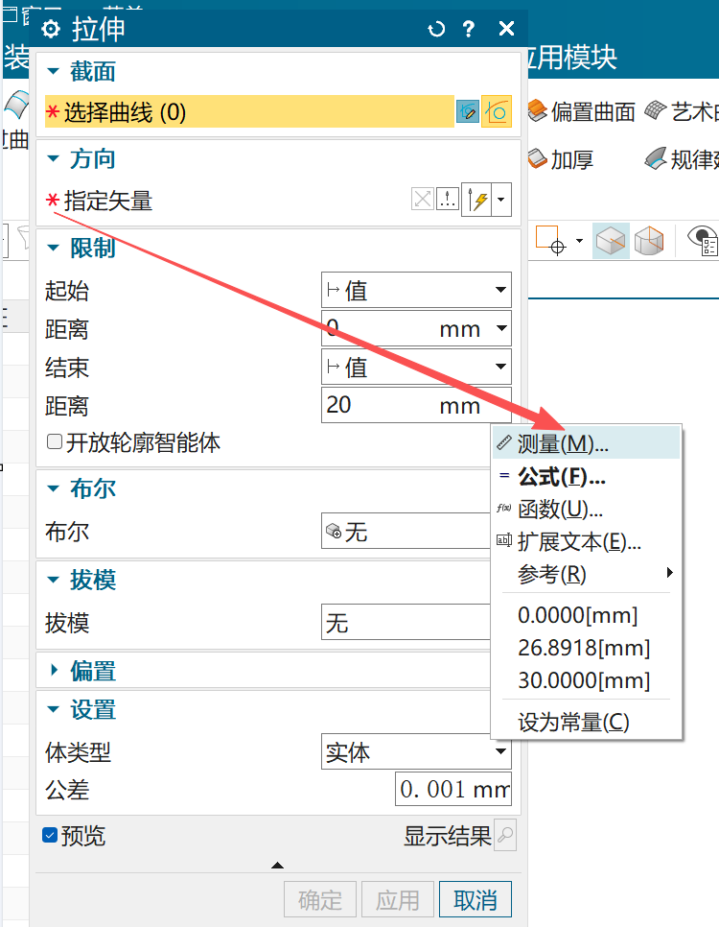Open the end limit type dropdown
This screenshot has width=719, height=927.
[x=416, y=367]
